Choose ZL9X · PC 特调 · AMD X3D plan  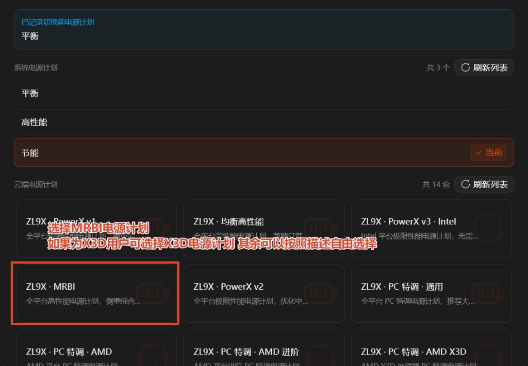[x=431, y=348]
